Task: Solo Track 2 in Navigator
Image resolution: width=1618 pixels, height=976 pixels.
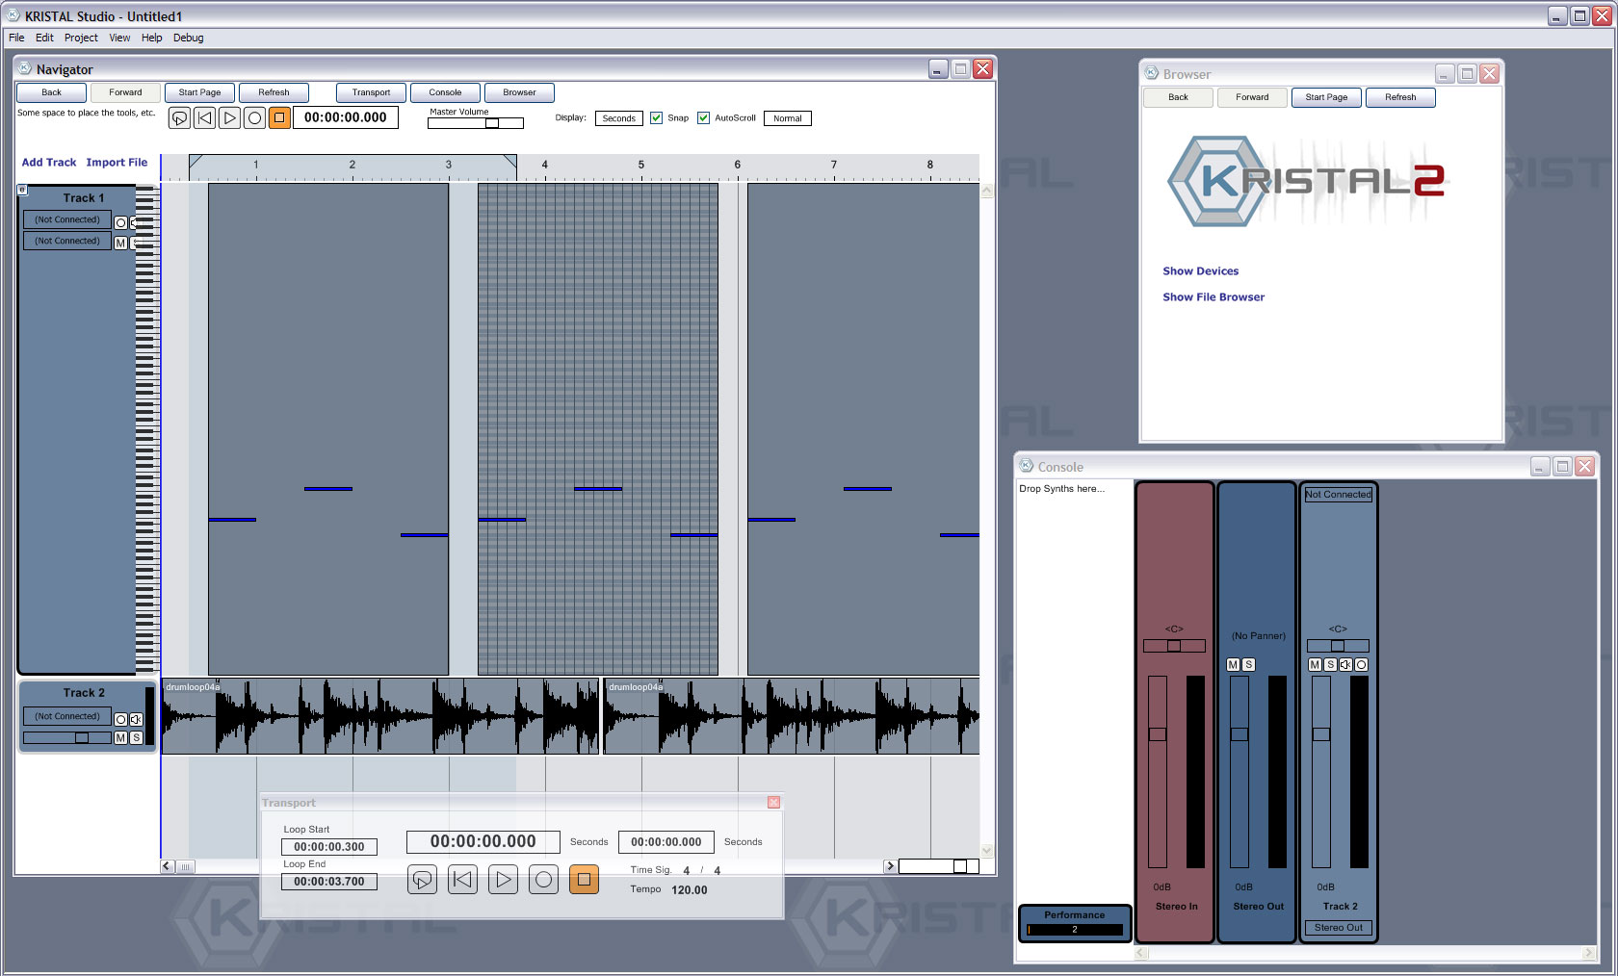Action: 136,738
